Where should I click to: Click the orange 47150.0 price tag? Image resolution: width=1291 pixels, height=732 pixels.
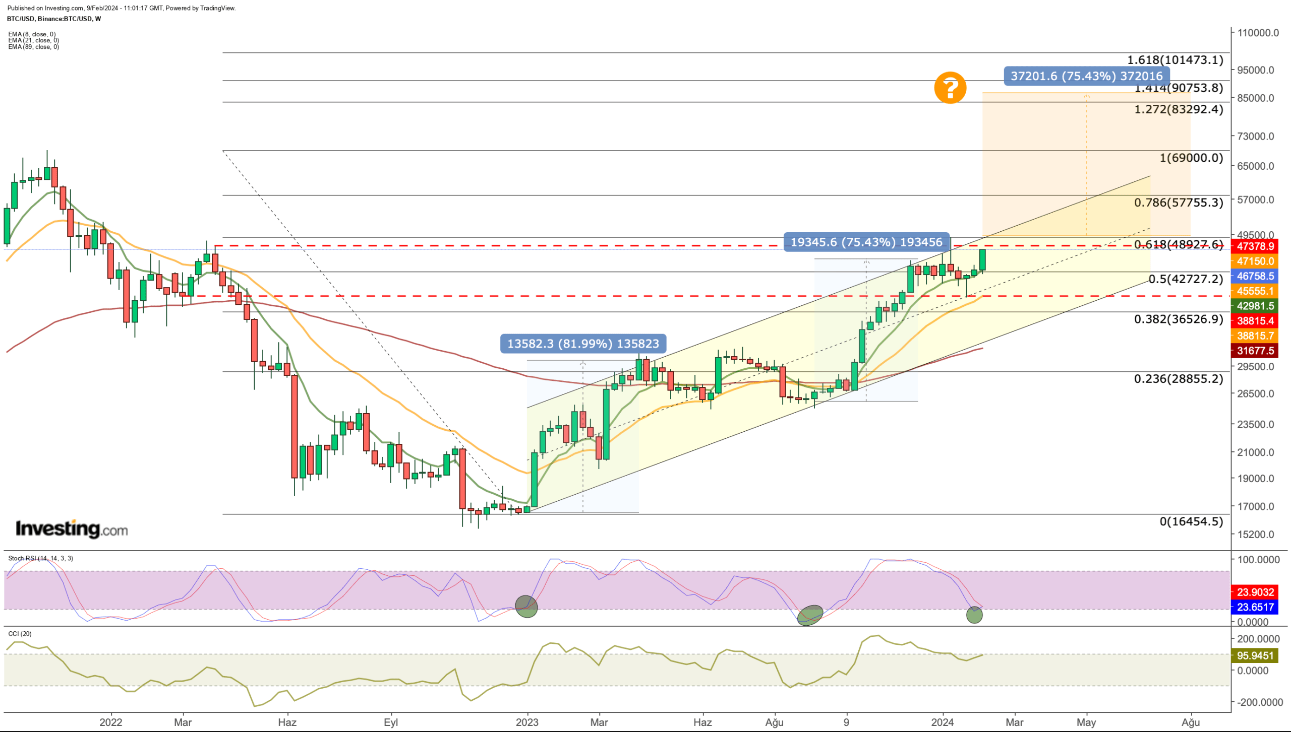point(1255,261)
